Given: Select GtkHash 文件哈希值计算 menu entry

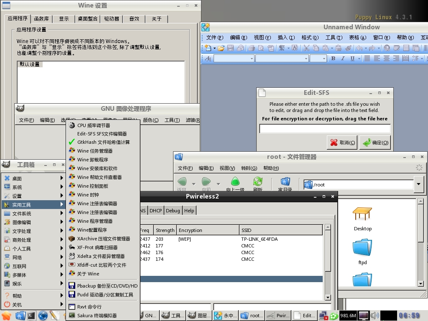Looking at the screenshot, I should tap(103, 142).
